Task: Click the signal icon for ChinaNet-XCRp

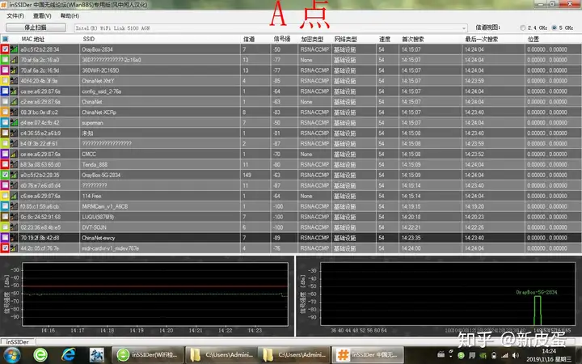Action: click(x=14, y=112)
